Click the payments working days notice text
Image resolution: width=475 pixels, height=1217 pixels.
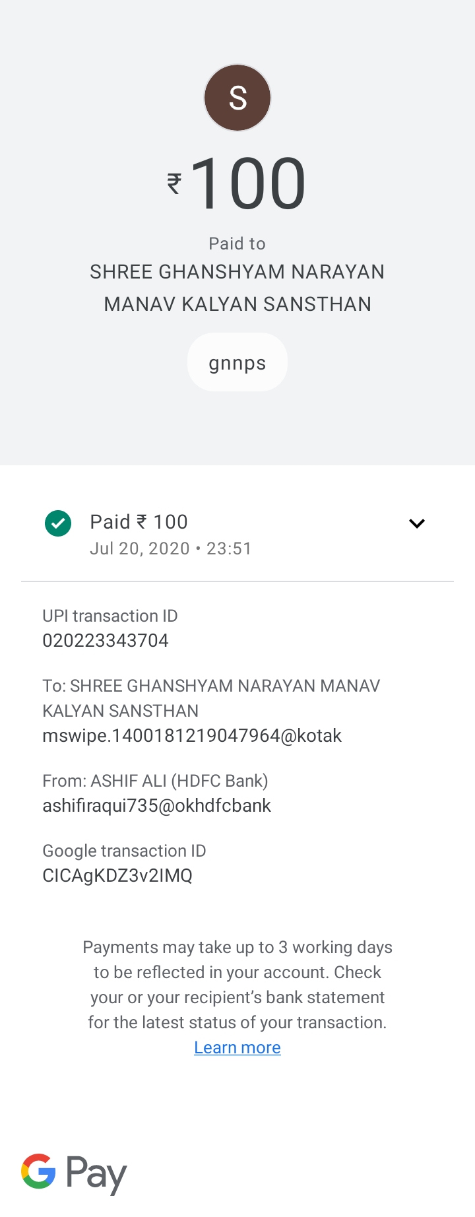pos(237,985)
